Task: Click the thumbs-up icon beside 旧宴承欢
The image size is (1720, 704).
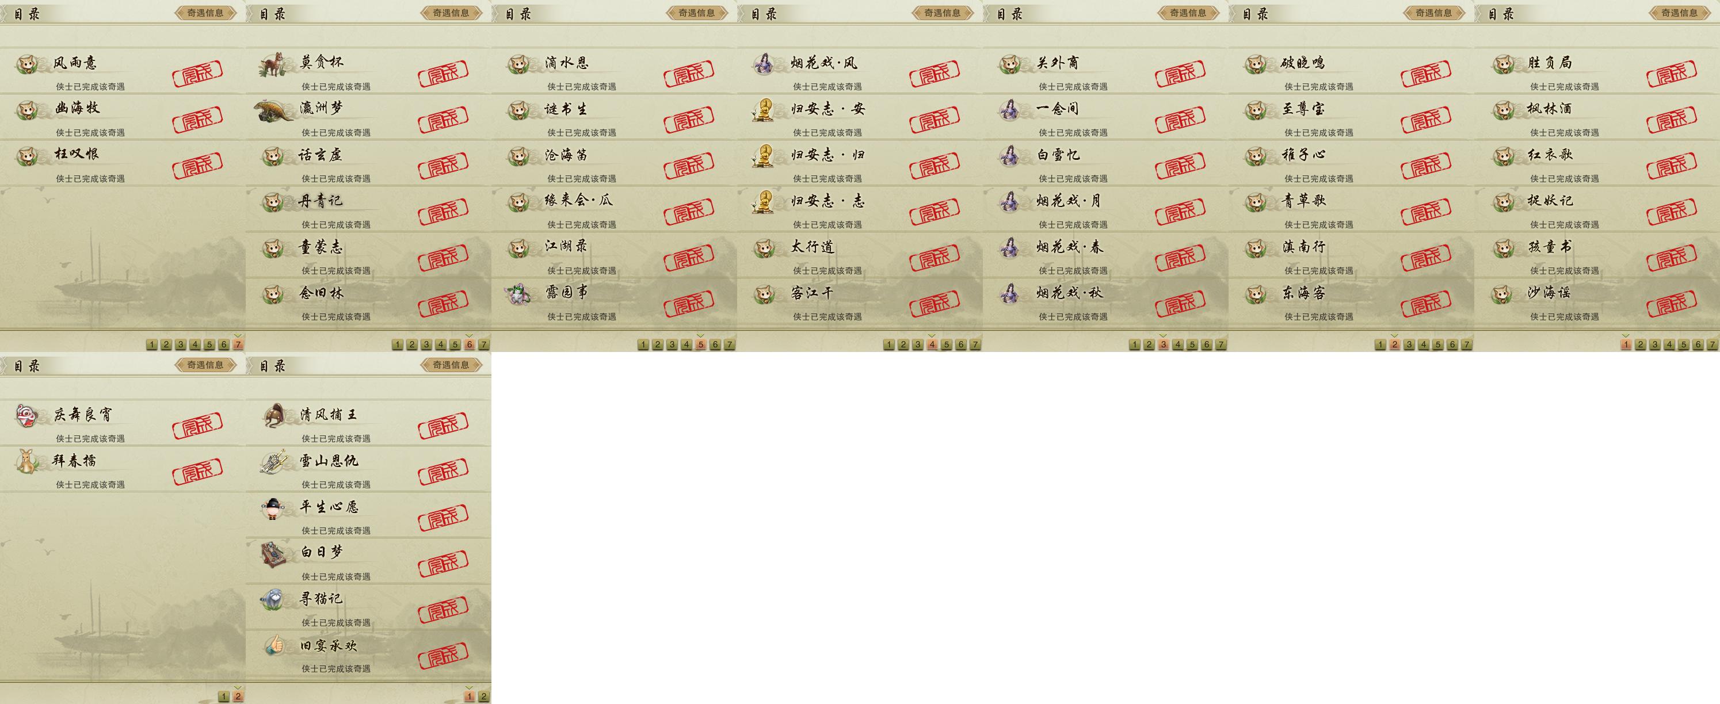Action: [x=274, y=645]
